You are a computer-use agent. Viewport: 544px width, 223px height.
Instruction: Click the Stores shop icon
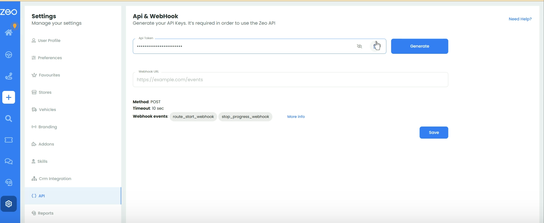pyautogui.click(x=34, y=92)
